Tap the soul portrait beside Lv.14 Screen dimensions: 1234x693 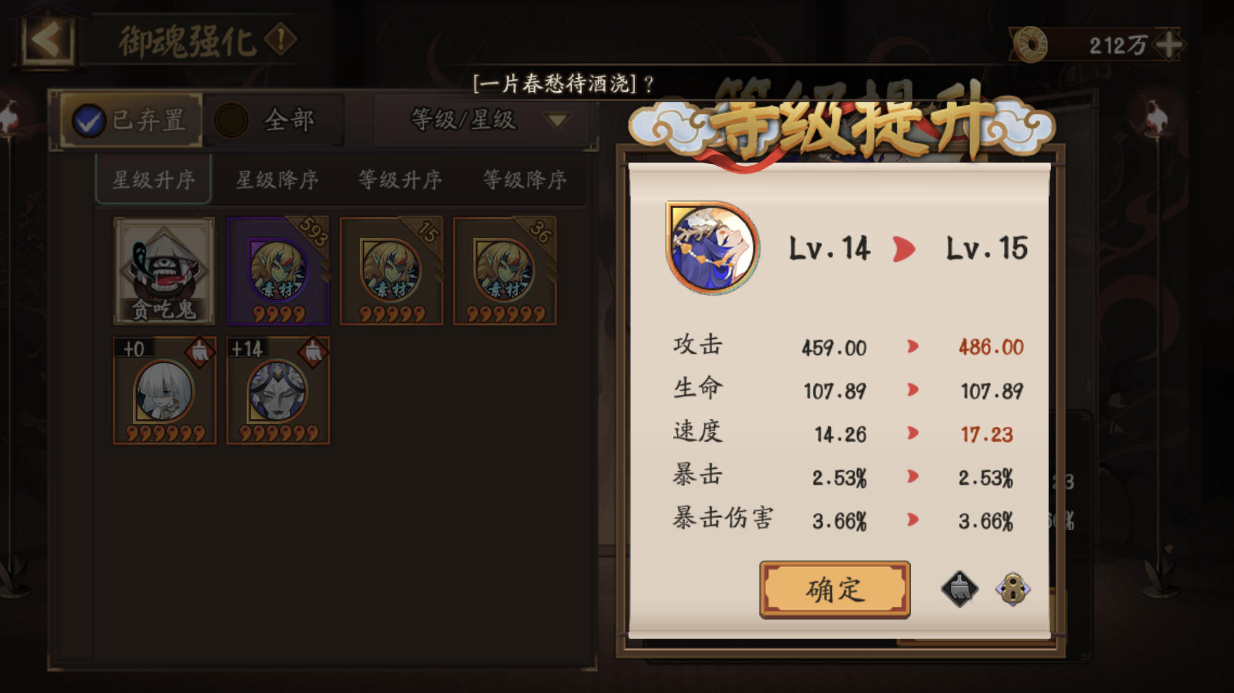pyautogui.click(x=712, y=248)
